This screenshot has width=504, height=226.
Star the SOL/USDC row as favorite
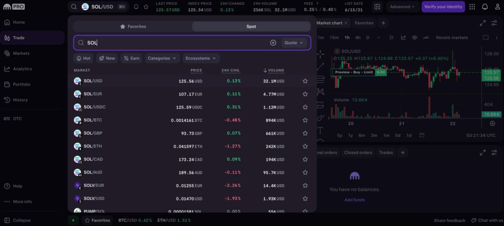pyautogui.click(x=305, y=107)
